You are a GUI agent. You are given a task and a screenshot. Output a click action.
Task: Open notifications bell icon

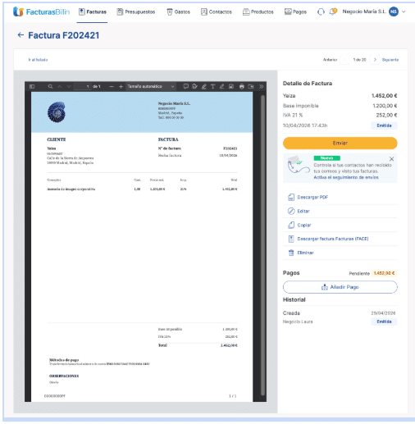(x=333, y=11)
